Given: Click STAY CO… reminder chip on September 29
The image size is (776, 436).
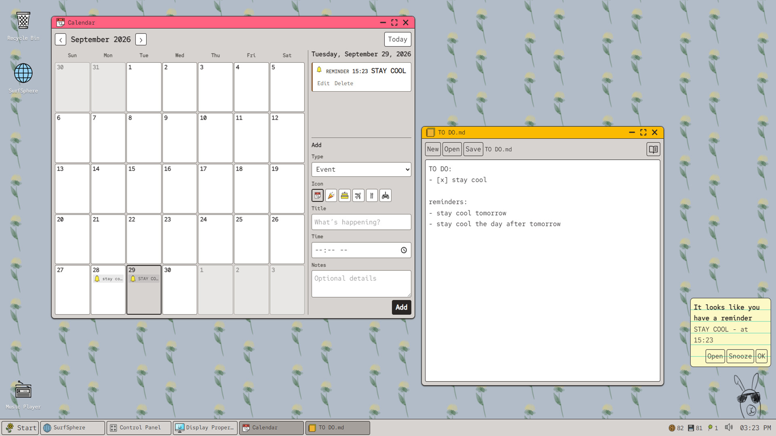Looking at the screenshot, I should [144, 279].
